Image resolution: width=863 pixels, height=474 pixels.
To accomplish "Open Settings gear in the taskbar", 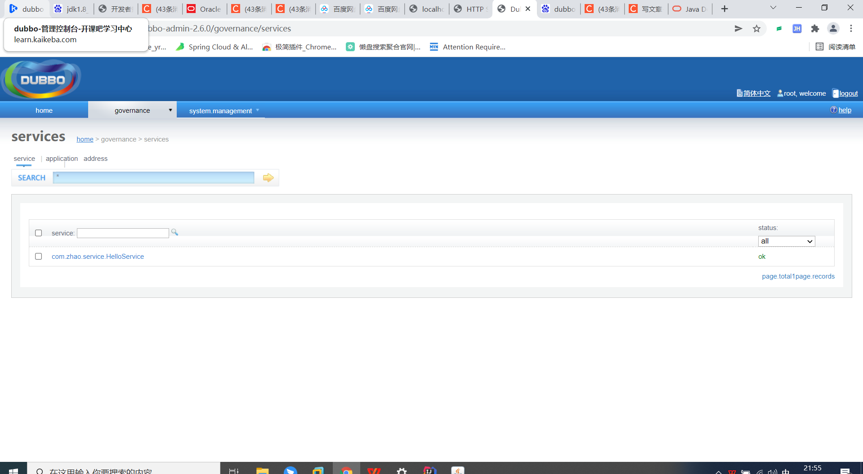I will pyautogui.click(x=402, y=470).
